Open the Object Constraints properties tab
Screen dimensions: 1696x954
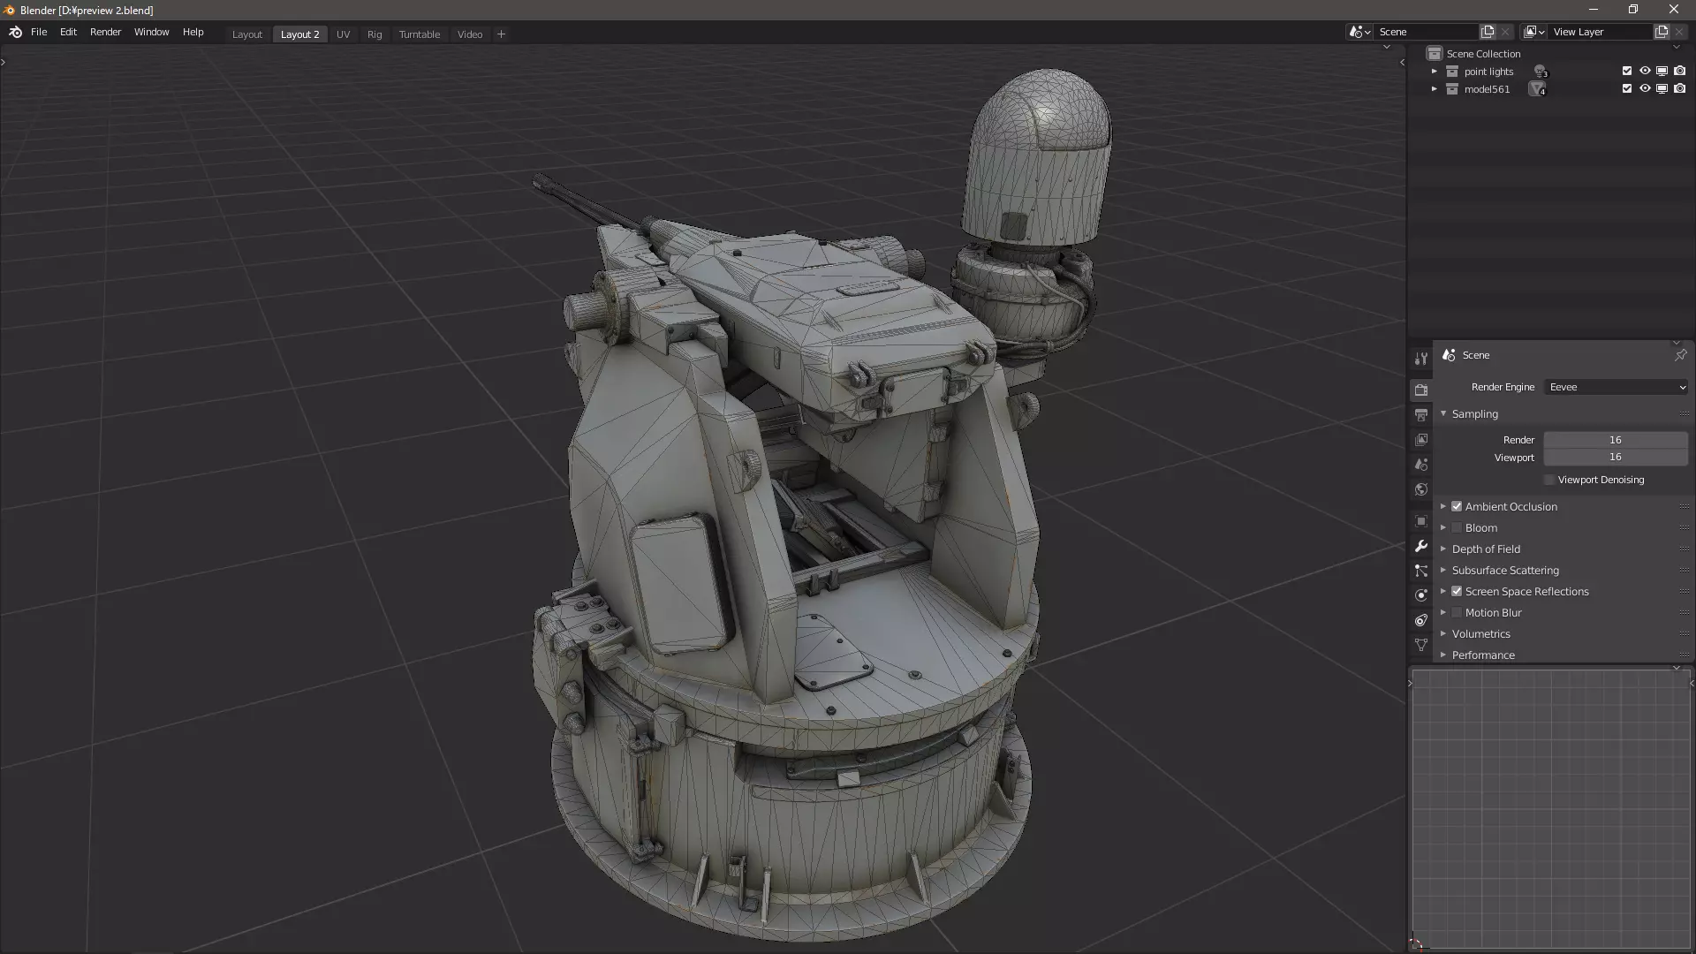(1421, 620)
